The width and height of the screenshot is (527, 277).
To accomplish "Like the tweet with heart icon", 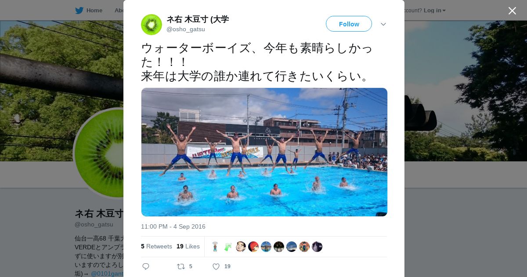I will 216,266.
